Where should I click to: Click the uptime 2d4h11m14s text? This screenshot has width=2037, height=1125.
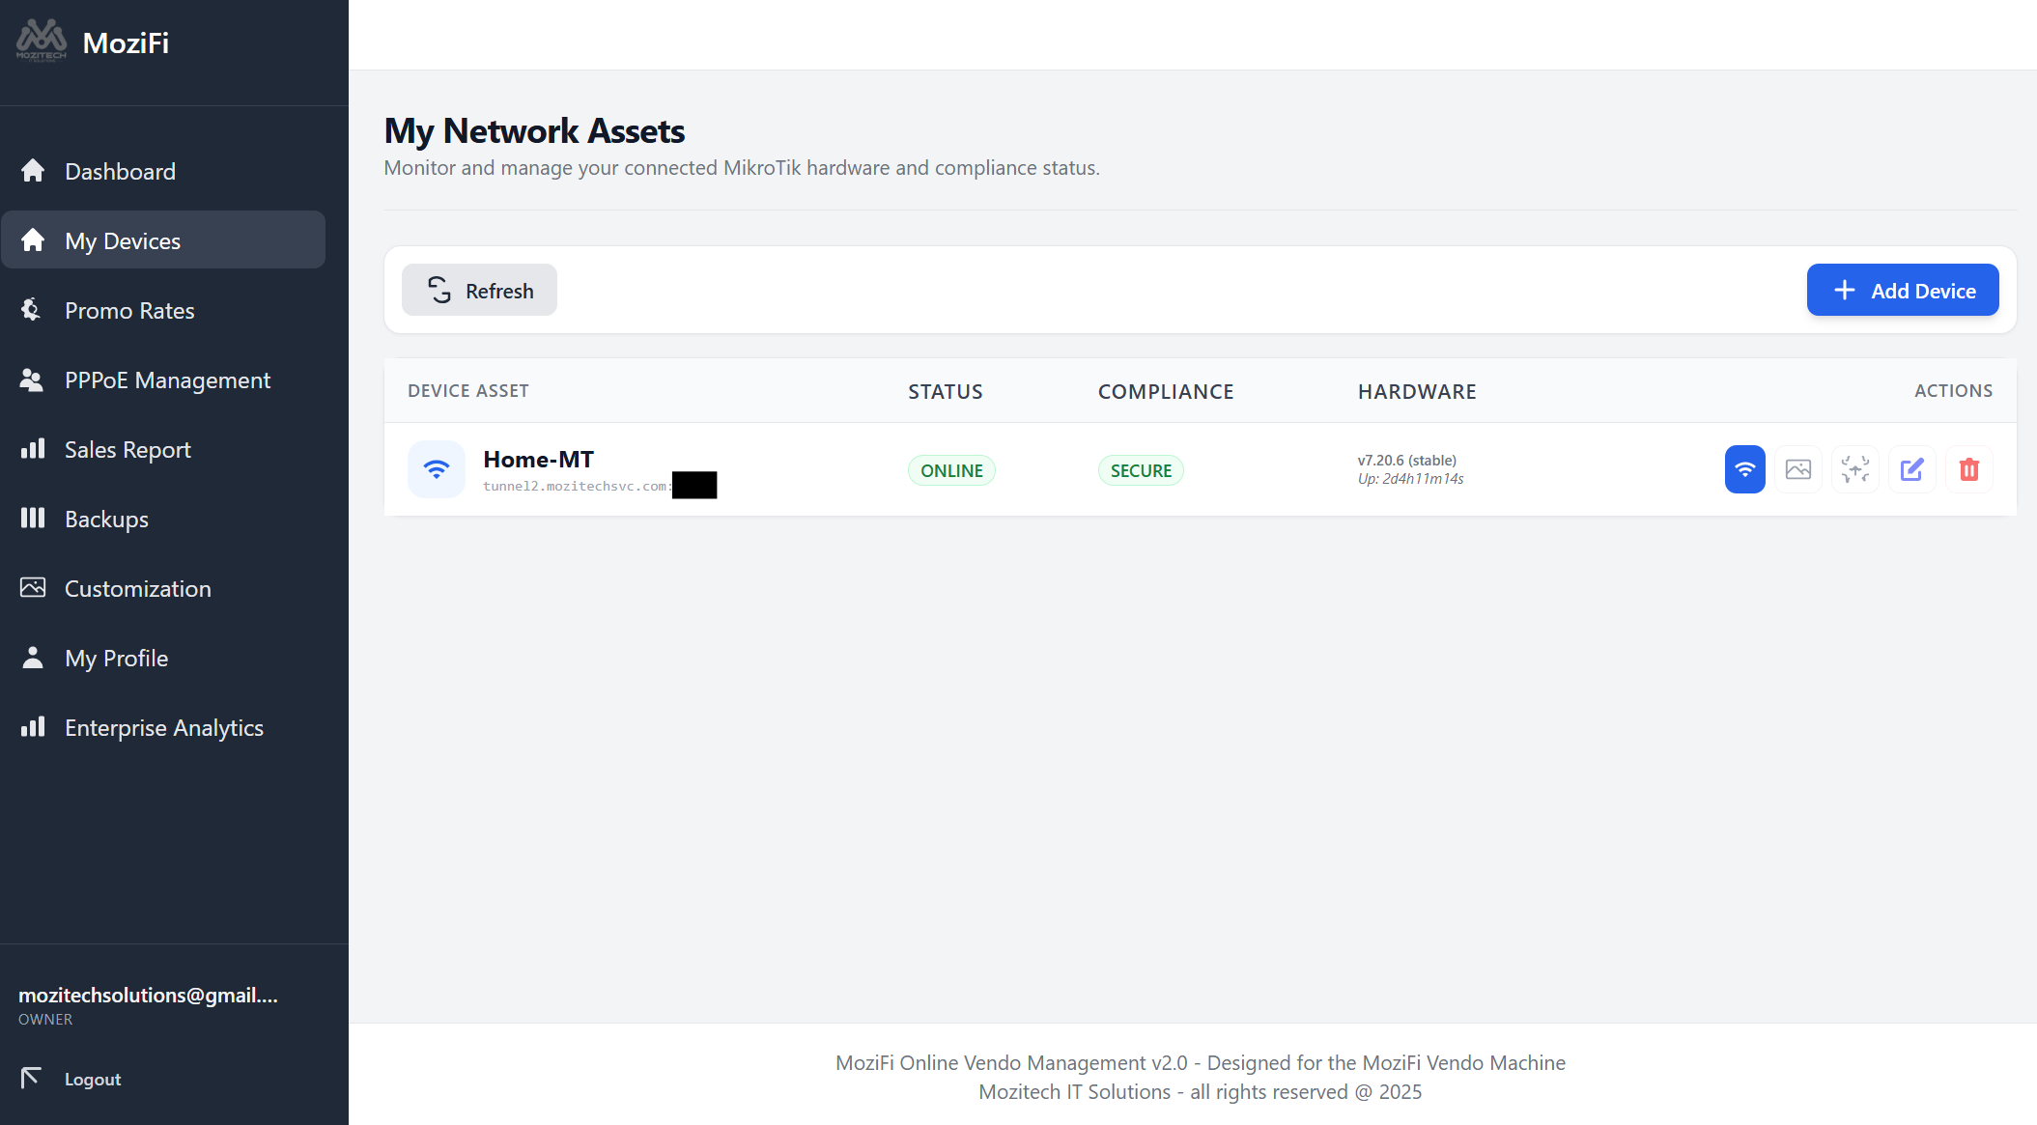1411,479
